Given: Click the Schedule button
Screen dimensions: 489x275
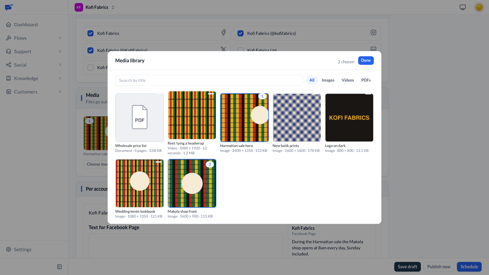Looking at the screenshot, I should (x=469, y=267).
